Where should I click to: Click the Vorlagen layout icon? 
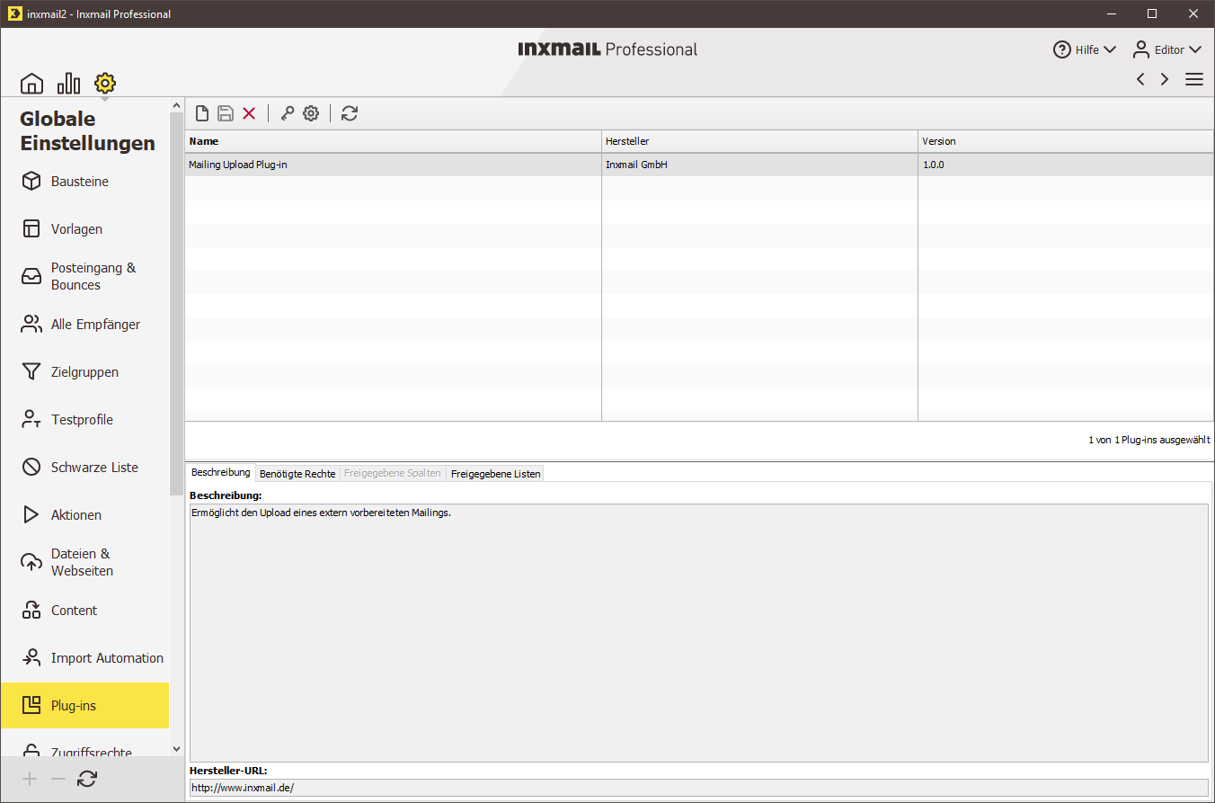[31, 229]
